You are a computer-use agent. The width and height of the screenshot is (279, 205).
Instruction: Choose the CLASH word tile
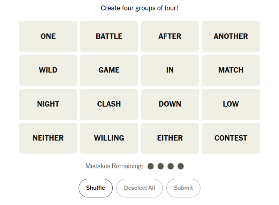click(x=109, y=104)
